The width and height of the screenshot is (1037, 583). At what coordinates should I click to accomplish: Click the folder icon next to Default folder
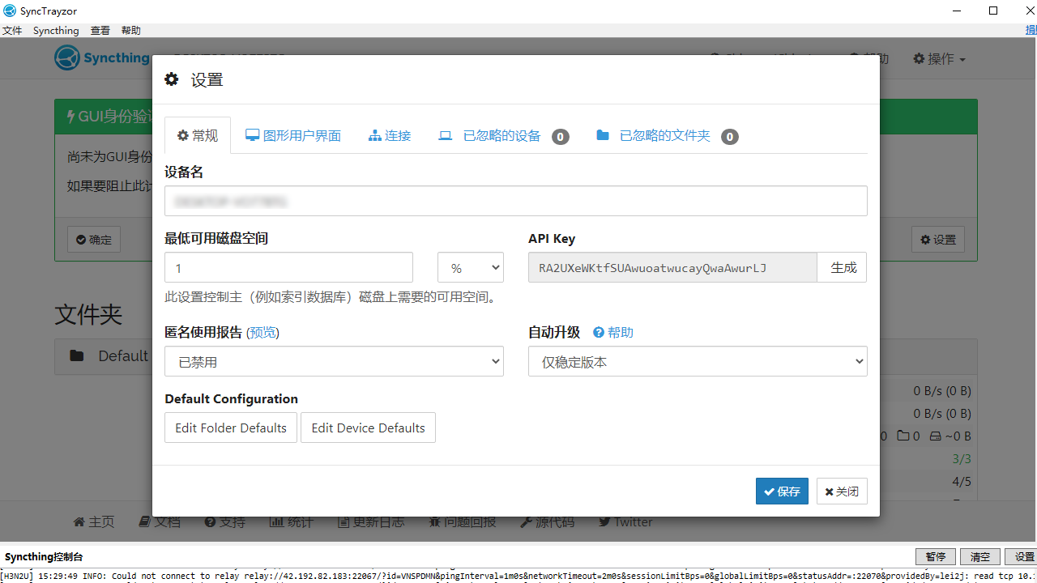click(77, 356)
